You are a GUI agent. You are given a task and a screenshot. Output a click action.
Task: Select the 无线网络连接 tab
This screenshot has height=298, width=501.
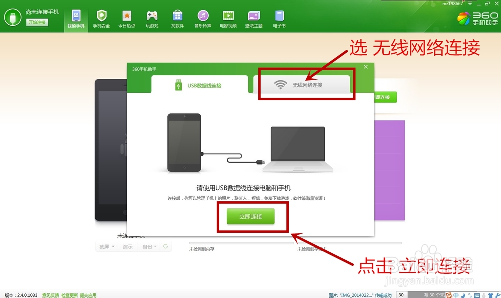[x=302, y=85]
